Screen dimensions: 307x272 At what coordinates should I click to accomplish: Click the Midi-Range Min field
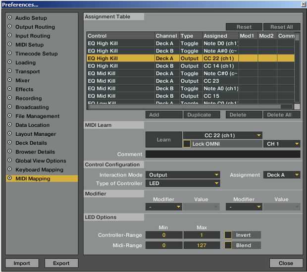point(164,245)
